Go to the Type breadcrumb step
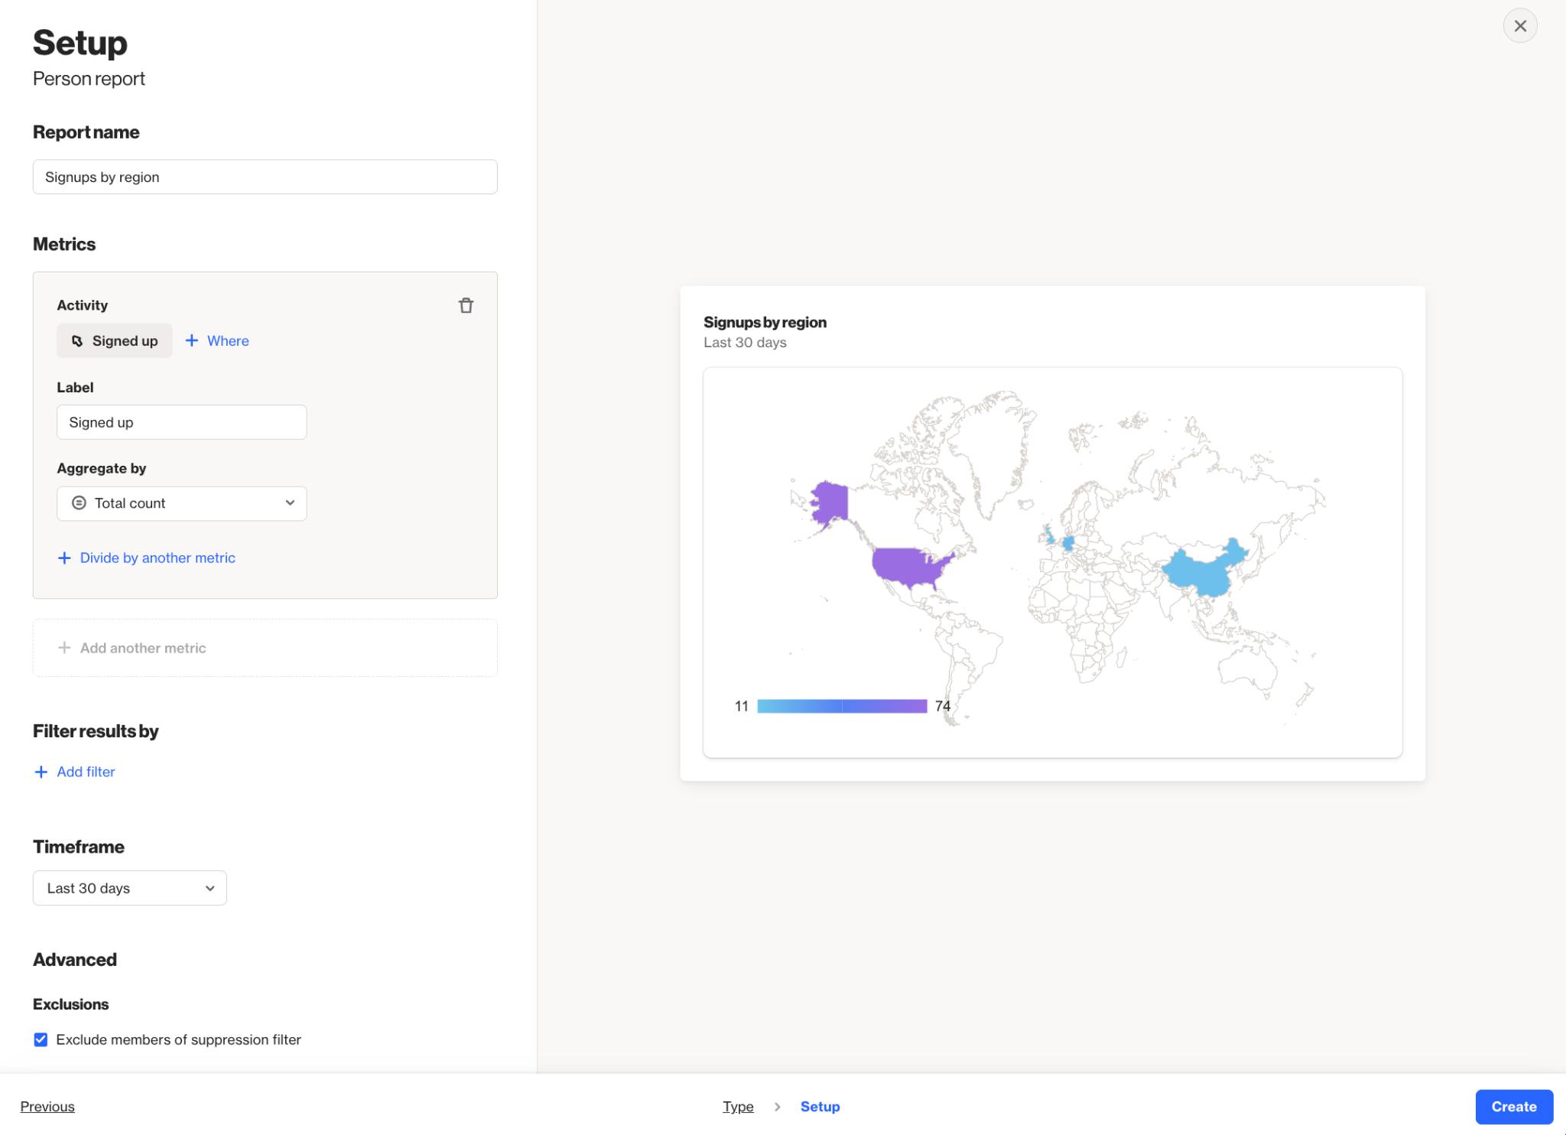Screen dimensions: 1566x1135 [x=737, y=1107]
